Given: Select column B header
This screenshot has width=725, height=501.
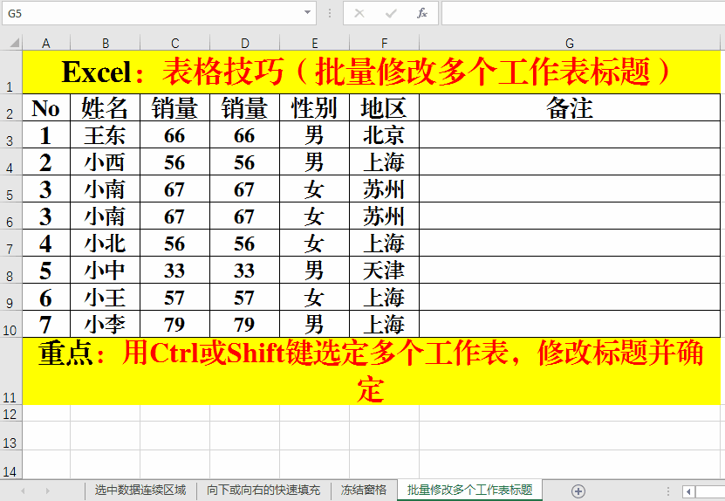Looking at the screenshot, I should tap(106, 44).
